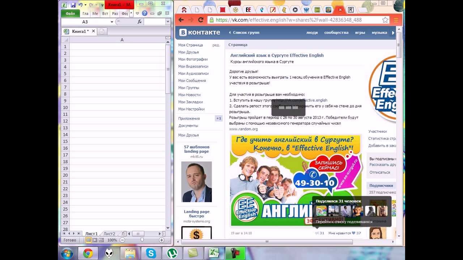Open new document tab next to Книга1
Image resolution: width=463 pixels, height=260 pixels.
(x=102, y=31)
